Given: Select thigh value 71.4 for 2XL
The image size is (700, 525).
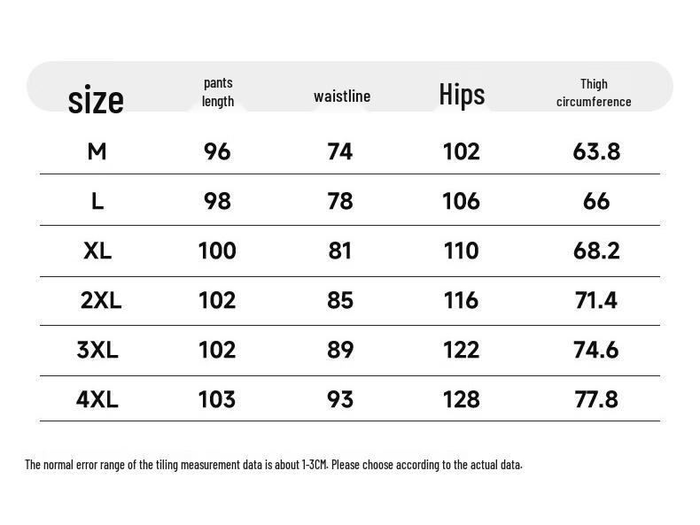Looking at the screenshot, I should [x=596, y=300].
